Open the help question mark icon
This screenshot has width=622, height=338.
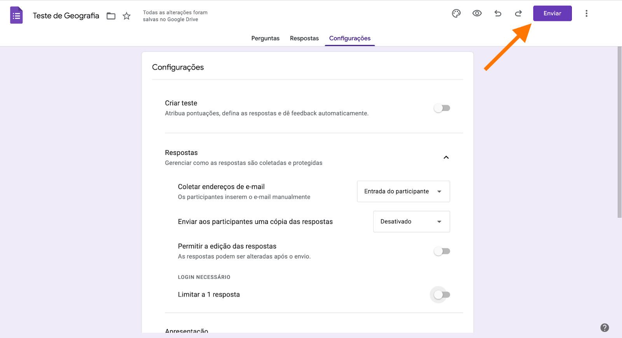coord(605,328)
